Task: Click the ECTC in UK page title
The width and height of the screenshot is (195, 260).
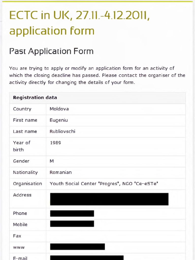Action: pyautogui.click(x=79, y=23)
